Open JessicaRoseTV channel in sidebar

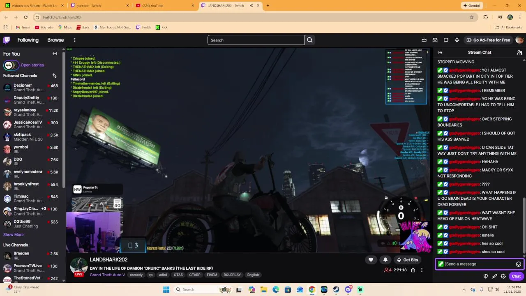(32, 125)
